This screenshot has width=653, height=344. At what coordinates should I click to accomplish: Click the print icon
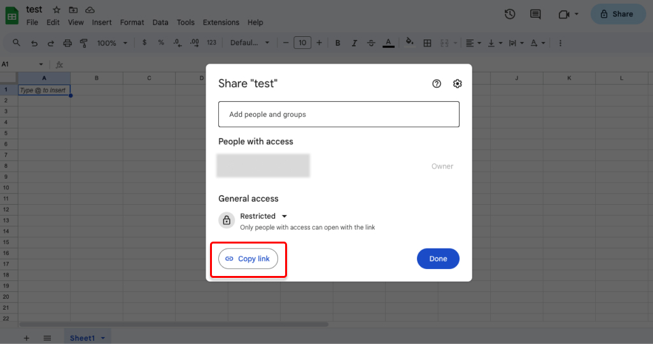(67, 43)
